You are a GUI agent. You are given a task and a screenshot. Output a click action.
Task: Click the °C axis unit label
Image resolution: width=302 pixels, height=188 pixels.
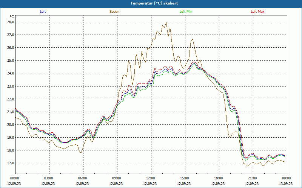click(12, 17)
